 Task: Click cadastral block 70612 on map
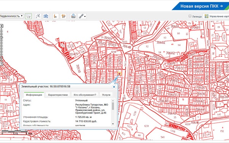(179, 68)
